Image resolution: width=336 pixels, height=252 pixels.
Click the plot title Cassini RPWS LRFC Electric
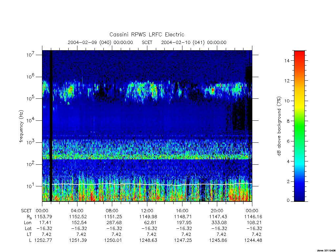(x=147, y=34)
